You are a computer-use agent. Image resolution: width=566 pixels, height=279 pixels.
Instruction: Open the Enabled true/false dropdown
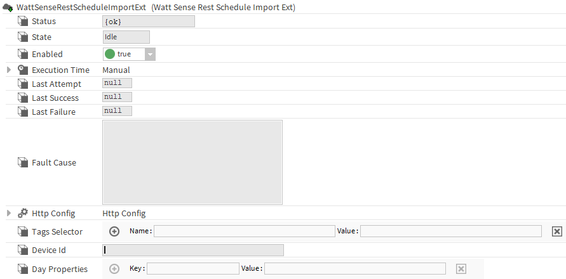pos(150,55)
